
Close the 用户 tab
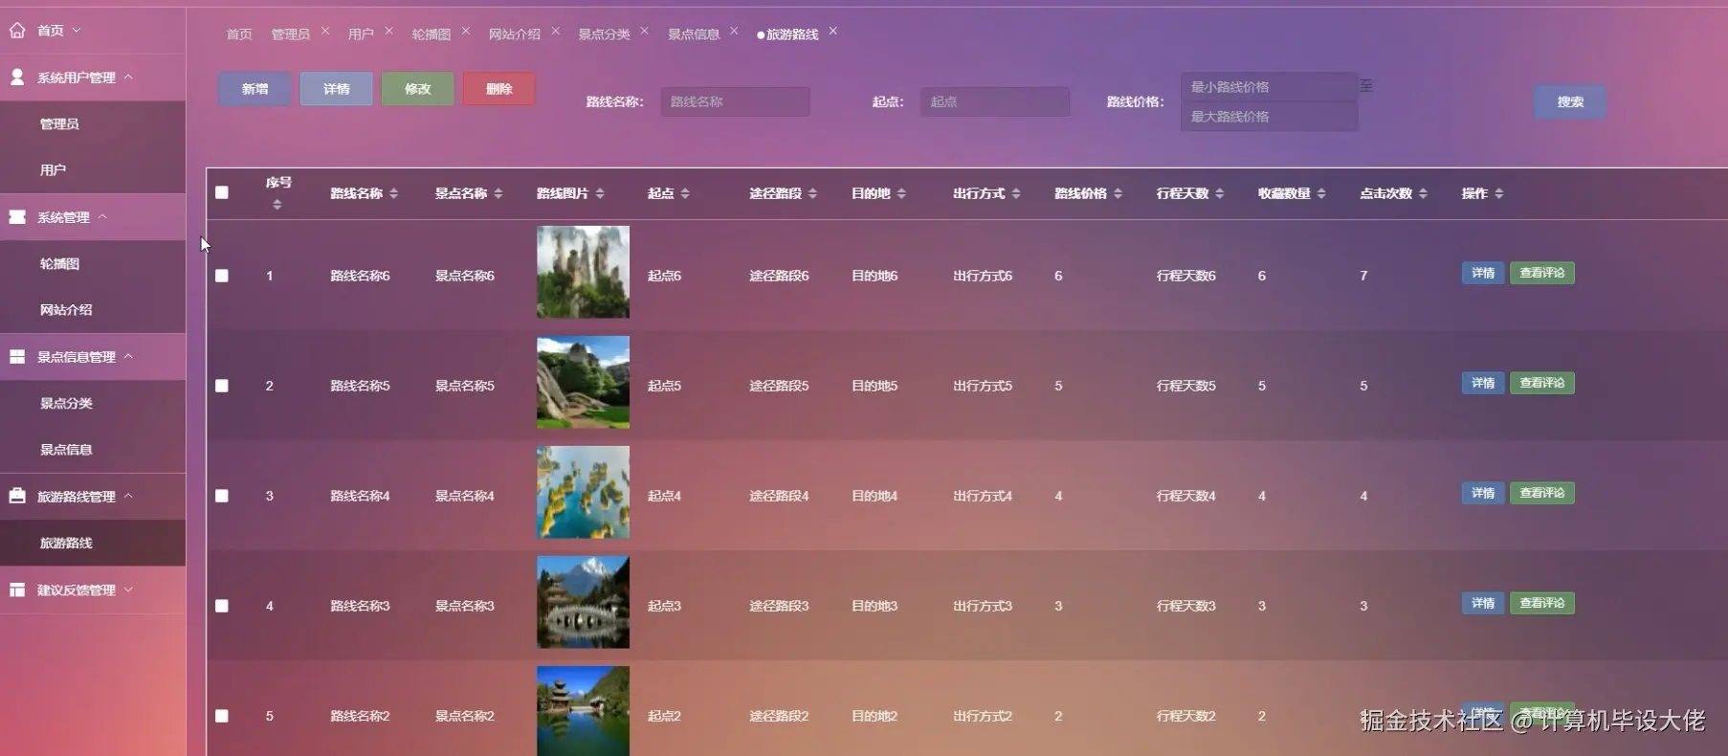coord(389,31)
